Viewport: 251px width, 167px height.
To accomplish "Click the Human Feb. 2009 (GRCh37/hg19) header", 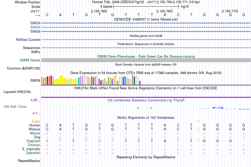I will tap(118, 2).
